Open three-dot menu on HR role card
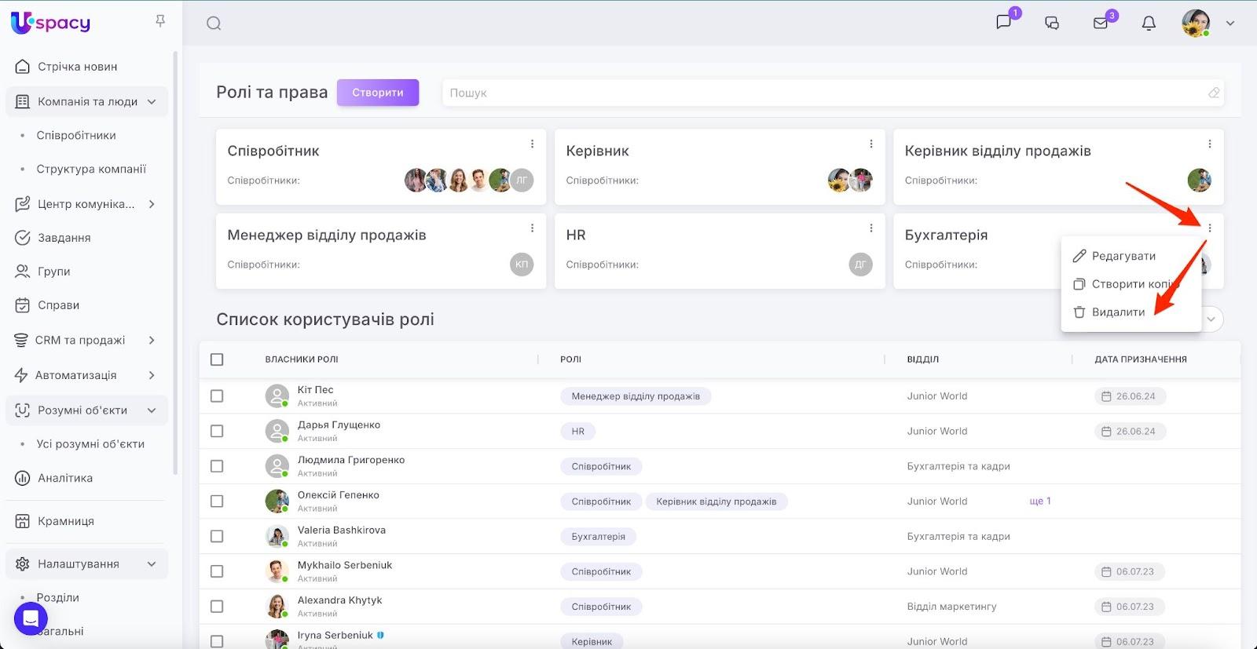The image size is (1257, 649). (870, 228)
